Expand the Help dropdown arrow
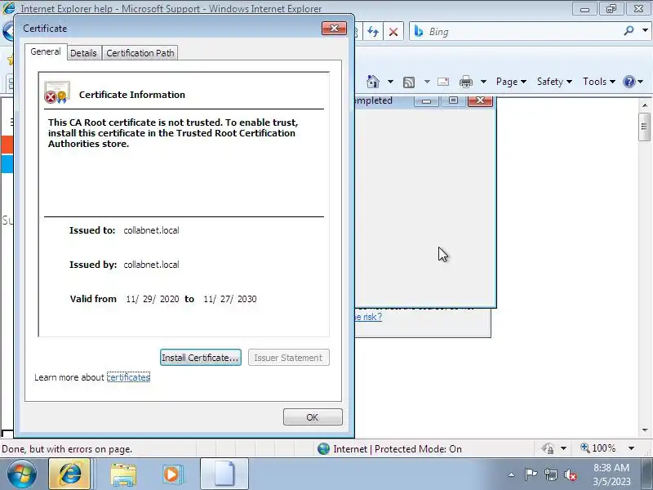The height and width of the screenshot is (490, 653). pyautogui.click(x=641, y=82)
